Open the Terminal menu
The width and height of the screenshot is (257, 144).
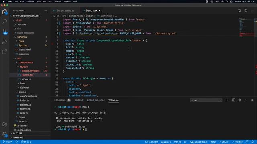(x=58, y=2)
